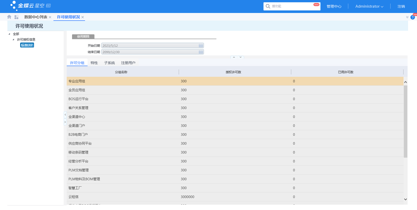
Task: Select the 全渠道中心 row
Action: (235, 117)
